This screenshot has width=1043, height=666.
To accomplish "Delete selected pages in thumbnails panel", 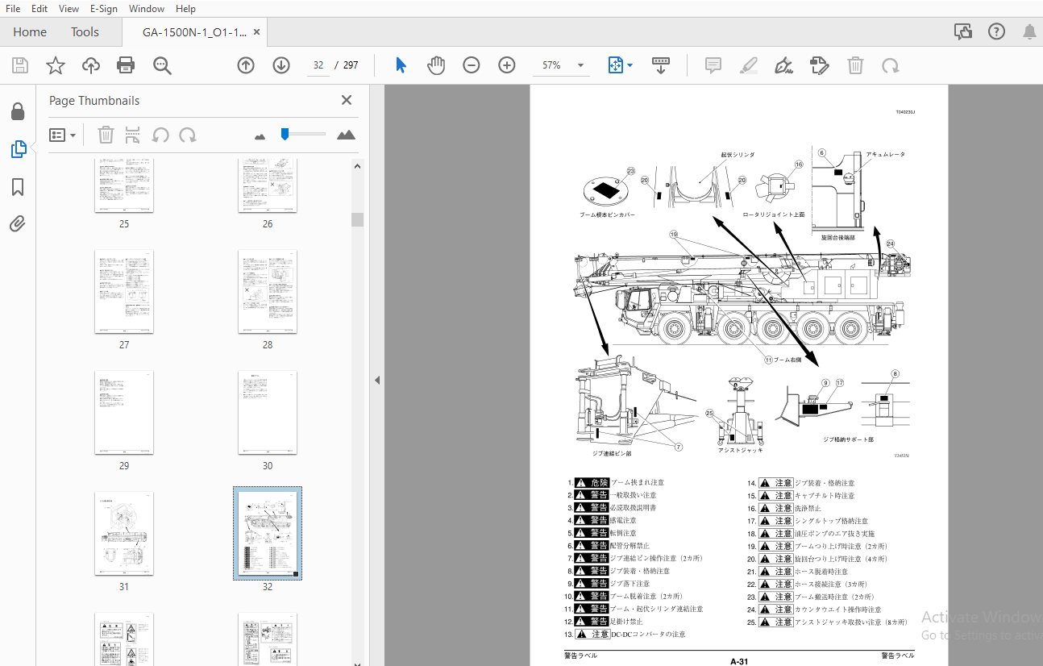I will pyautogui.click(x=106, y=135).
